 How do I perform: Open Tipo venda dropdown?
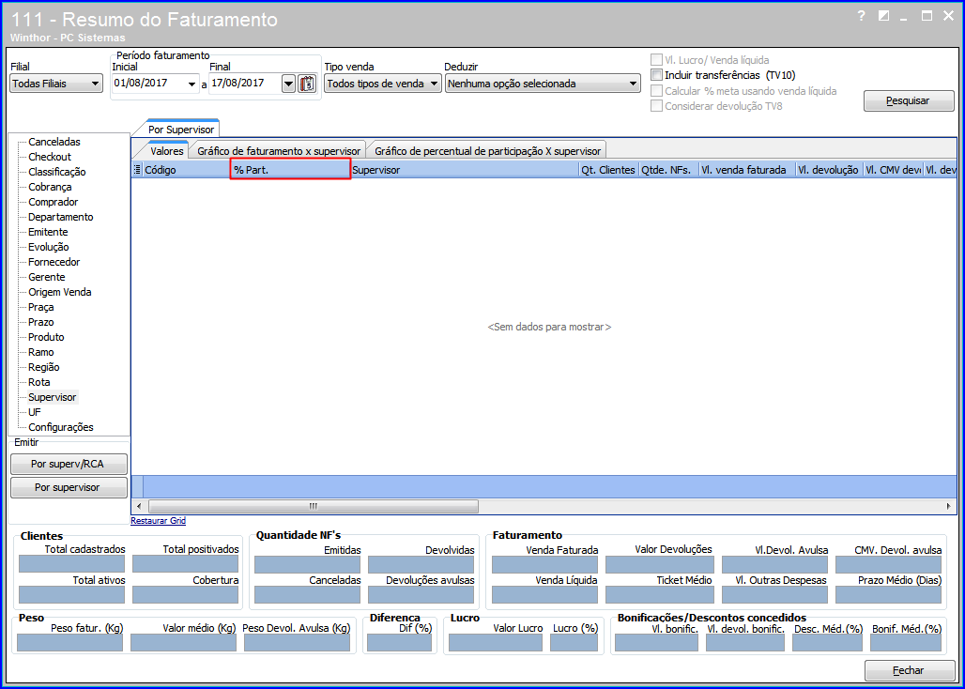coord(383,84)
